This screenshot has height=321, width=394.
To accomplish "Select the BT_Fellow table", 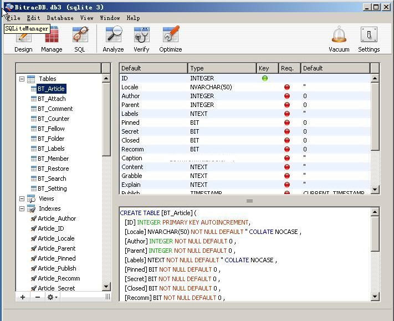I will tap(52, 129).
